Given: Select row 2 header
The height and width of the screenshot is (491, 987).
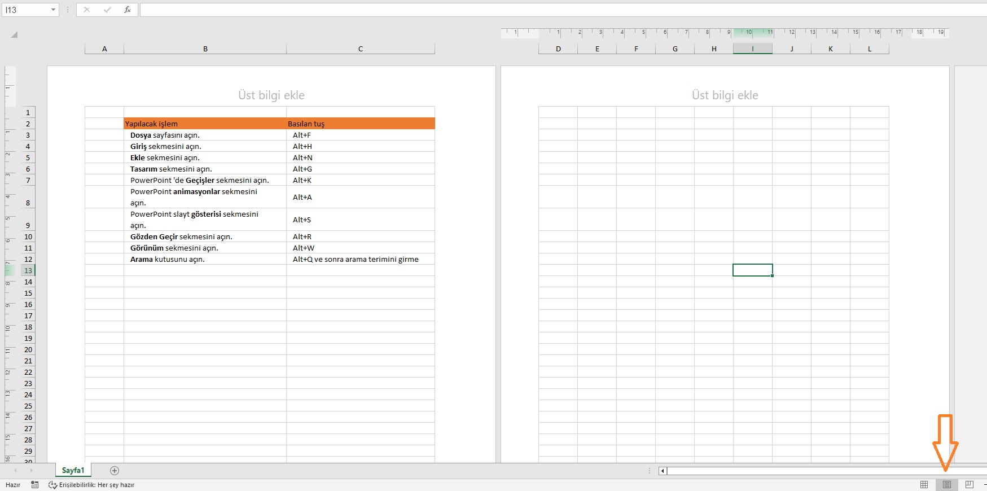Looking at the screenshot, I should click(x=28, y=124).
